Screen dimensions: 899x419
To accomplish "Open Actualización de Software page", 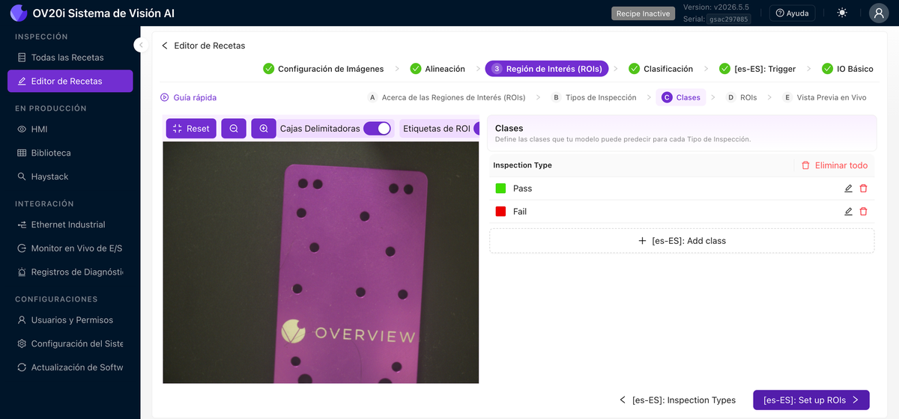I will point(70,367).
